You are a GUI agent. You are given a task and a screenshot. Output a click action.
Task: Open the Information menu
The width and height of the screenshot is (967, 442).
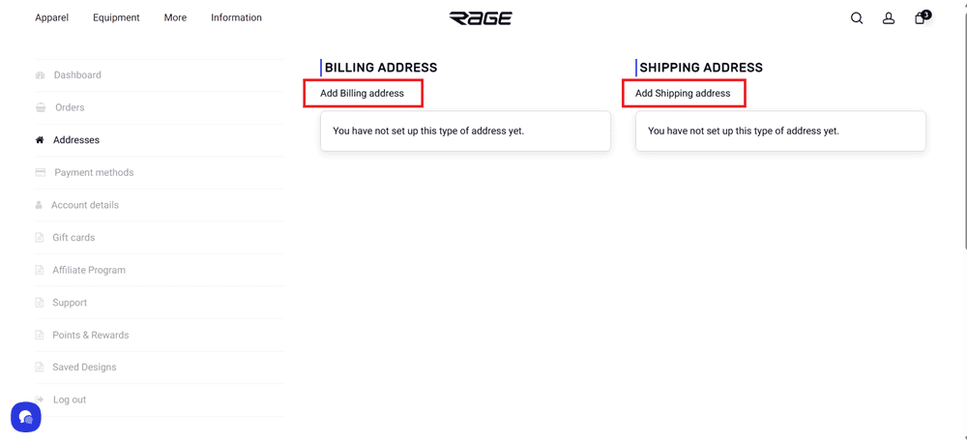point(236,17)
